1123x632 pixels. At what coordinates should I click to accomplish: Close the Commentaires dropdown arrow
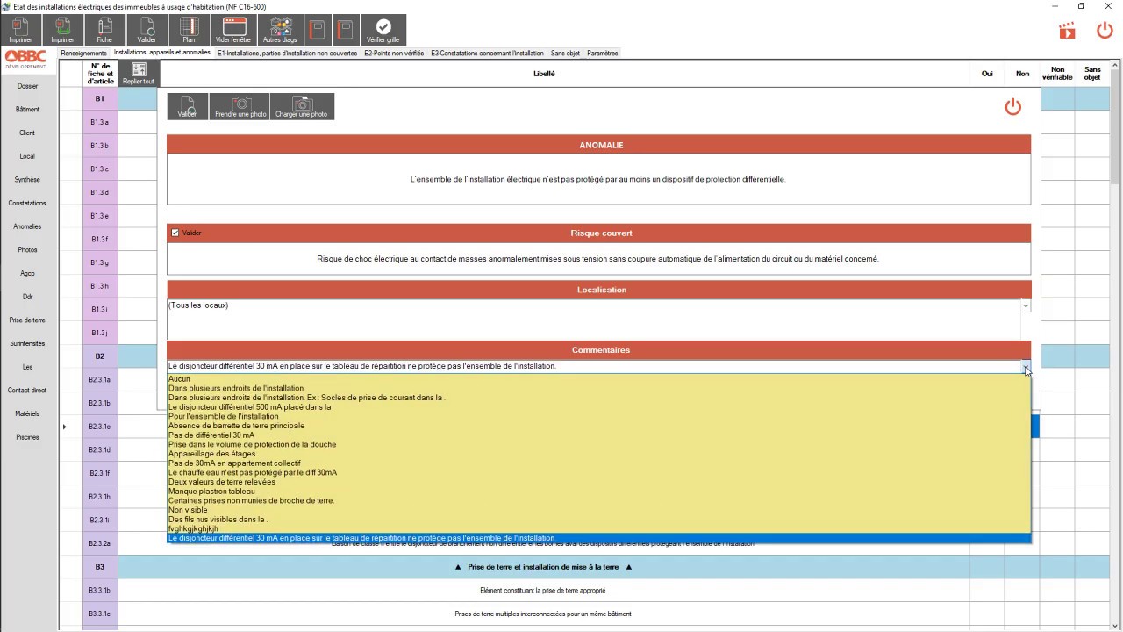(x=1026, y=367)
